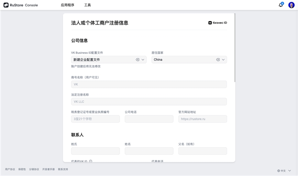
Task: Click the 账户创建后将无法修改 hint text
Action: point(86,66)
